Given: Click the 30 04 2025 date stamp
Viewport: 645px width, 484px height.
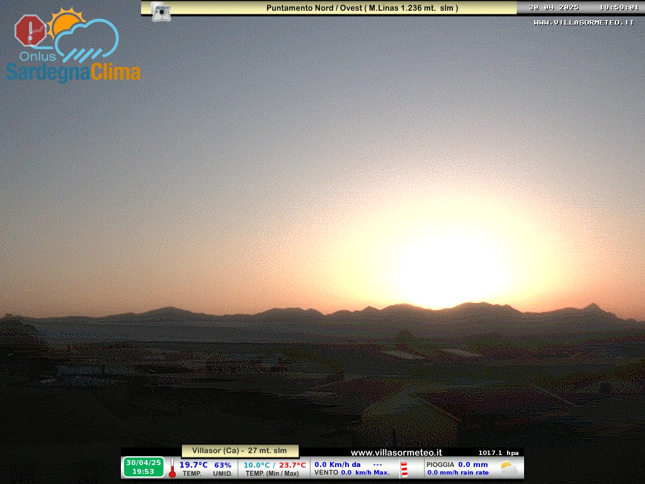Looking at the screenshot, I should coord(554,8).
